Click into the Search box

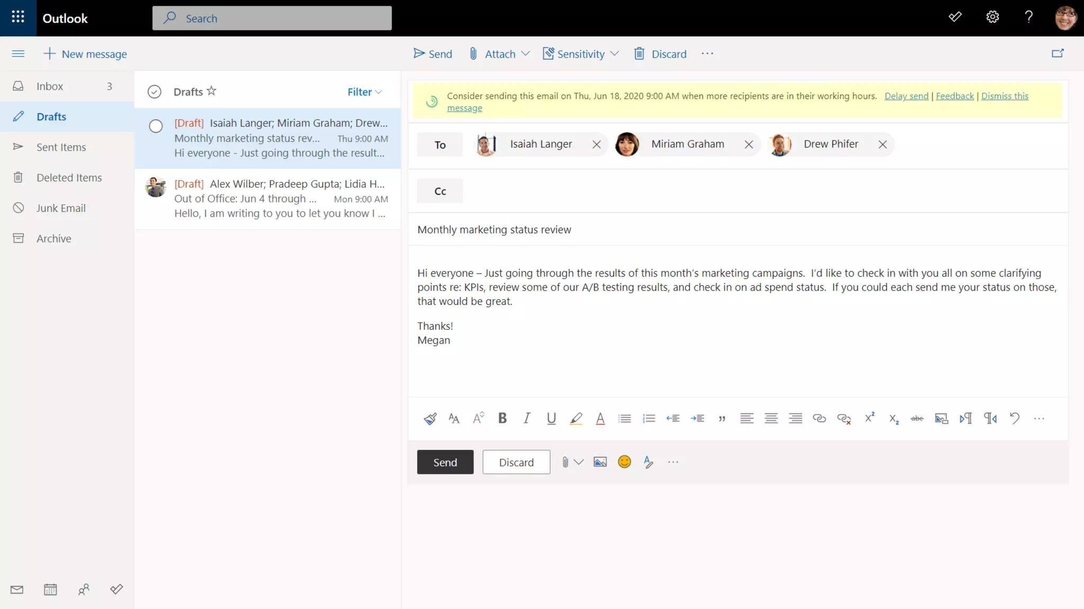[x=272, y=19]
